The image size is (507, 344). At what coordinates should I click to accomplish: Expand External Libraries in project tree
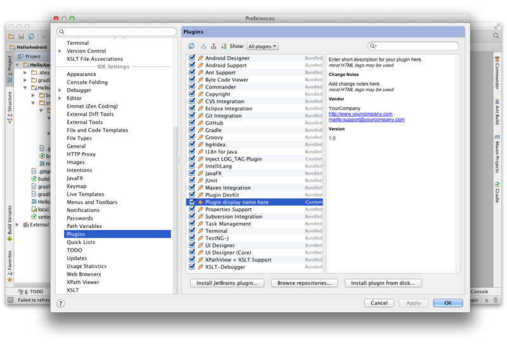pos(17,225)
